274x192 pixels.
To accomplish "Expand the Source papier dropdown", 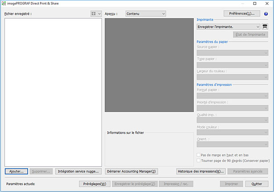I will (x=232, y=52).
